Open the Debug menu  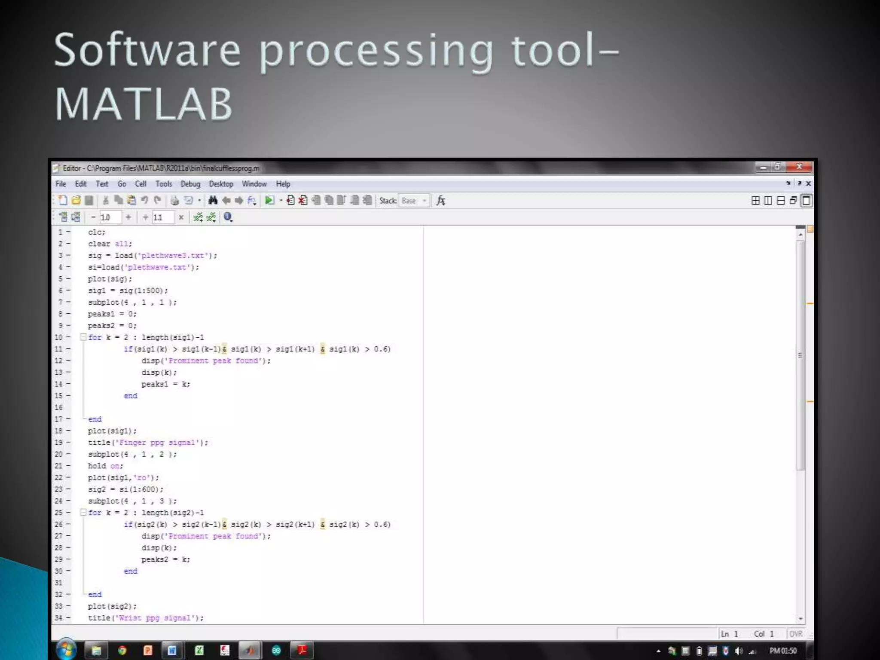pyautogui.click(x=190, y=184)
